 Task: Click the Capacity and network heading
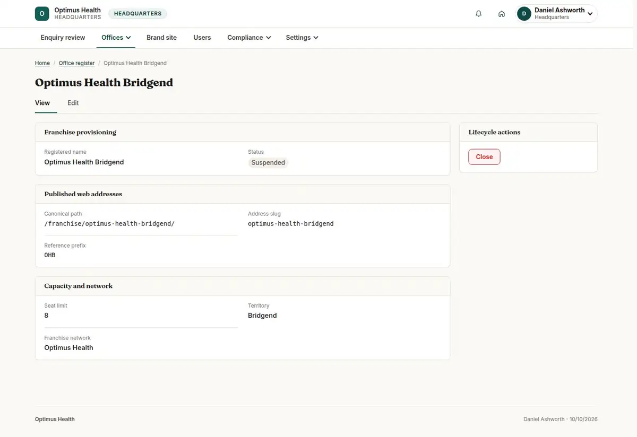[79, 286]
